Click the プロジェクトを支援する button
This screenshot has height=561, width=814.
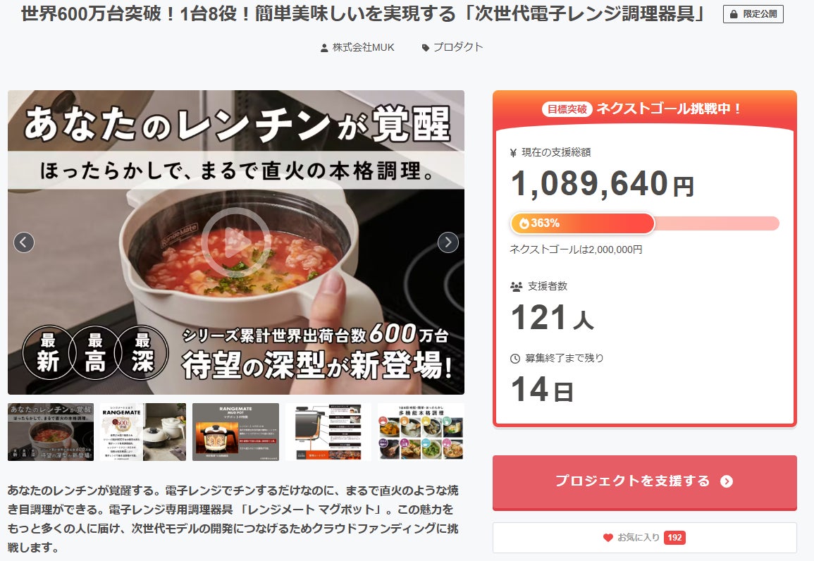(645, 482)
